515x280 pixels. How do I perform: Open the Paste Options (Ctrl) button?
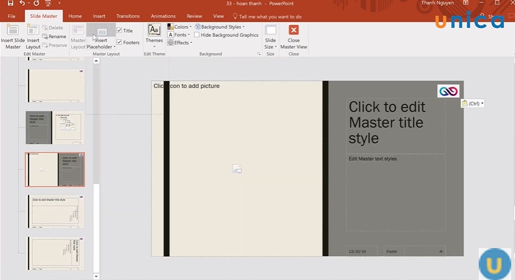(472, 103)
